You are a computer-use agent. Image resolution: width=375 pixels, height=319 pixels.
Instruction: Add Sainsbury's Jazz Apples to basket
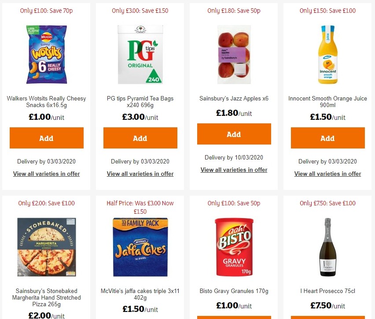[x=234, y=134]
